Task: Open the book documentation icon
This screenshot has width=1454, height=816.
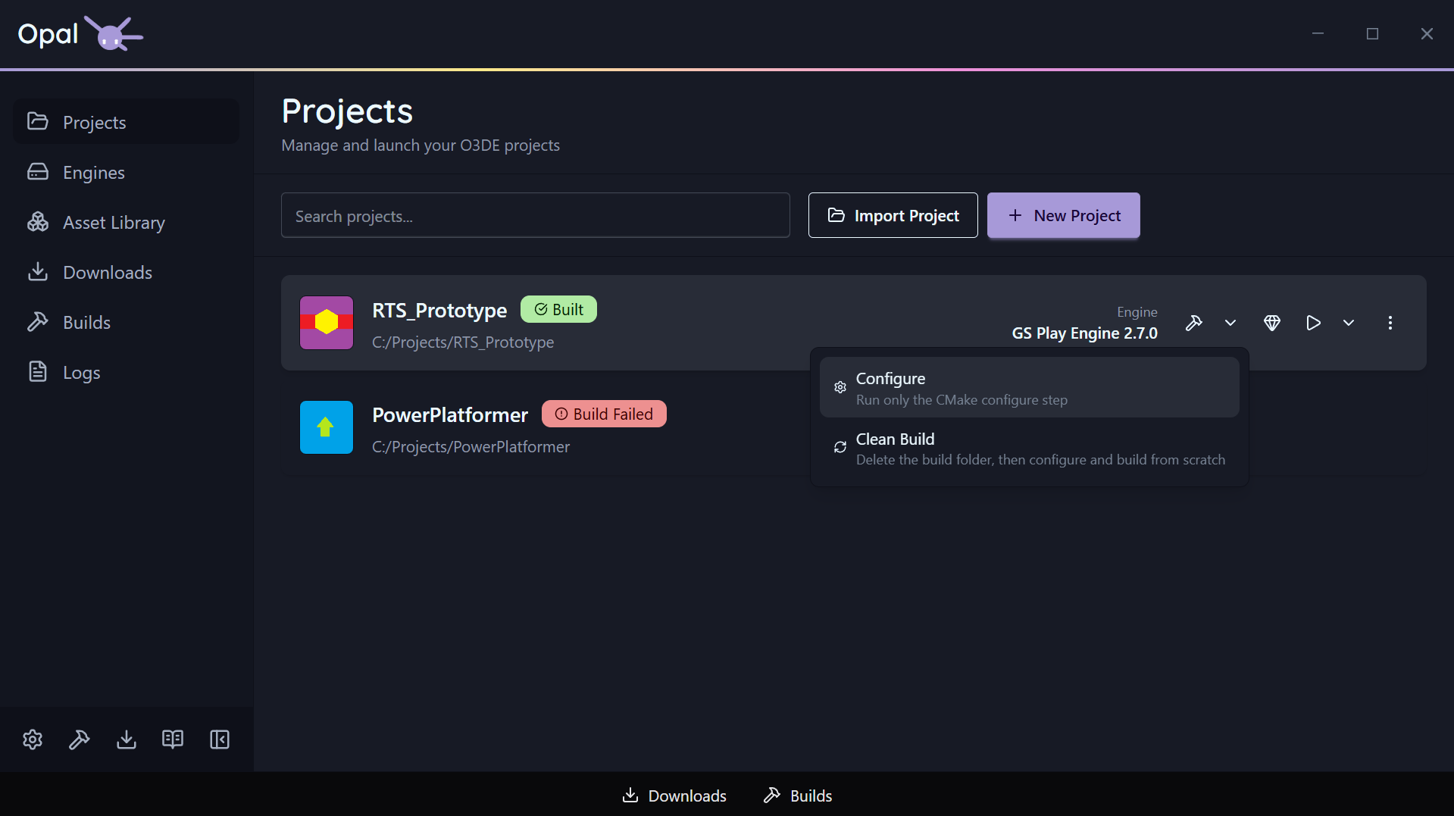Action: 173,739
